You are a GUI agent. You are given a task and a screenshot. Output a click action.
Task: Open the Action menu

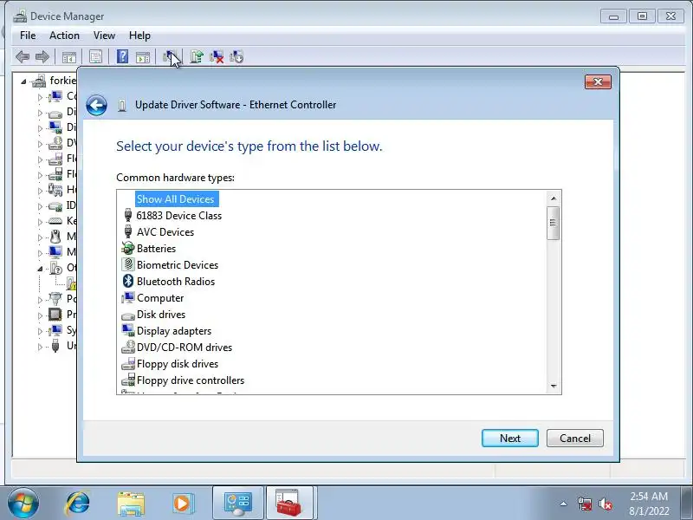[x=64, y=36]
